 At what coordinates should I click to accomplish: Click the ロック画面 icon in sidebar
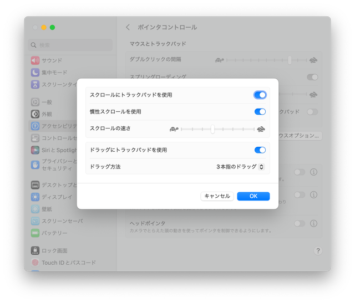[x=35, y=250]
